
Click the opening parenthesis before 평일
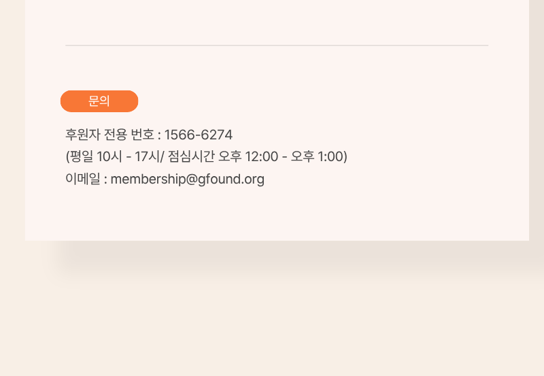click(67, 157)
